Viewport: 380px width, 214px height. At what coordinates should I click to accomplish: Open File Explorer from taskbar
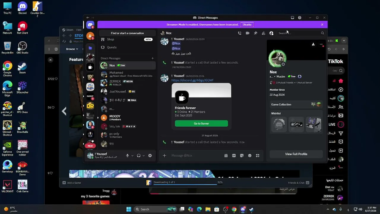(208, 209)
